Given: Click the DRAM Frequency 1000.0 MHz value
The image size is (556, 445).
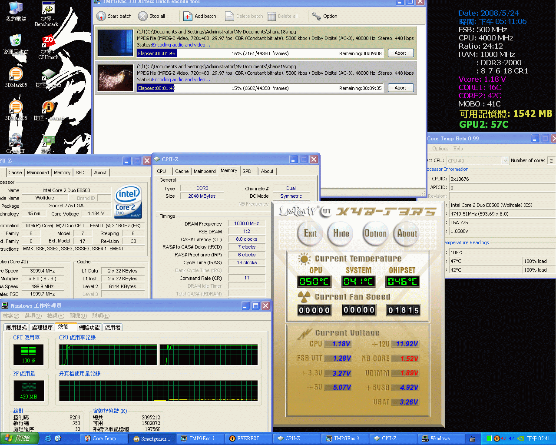Looking at the screenshot, I should (246, 223).
